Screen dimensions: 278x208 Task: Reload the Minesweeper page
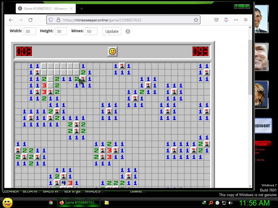point(30,20)
